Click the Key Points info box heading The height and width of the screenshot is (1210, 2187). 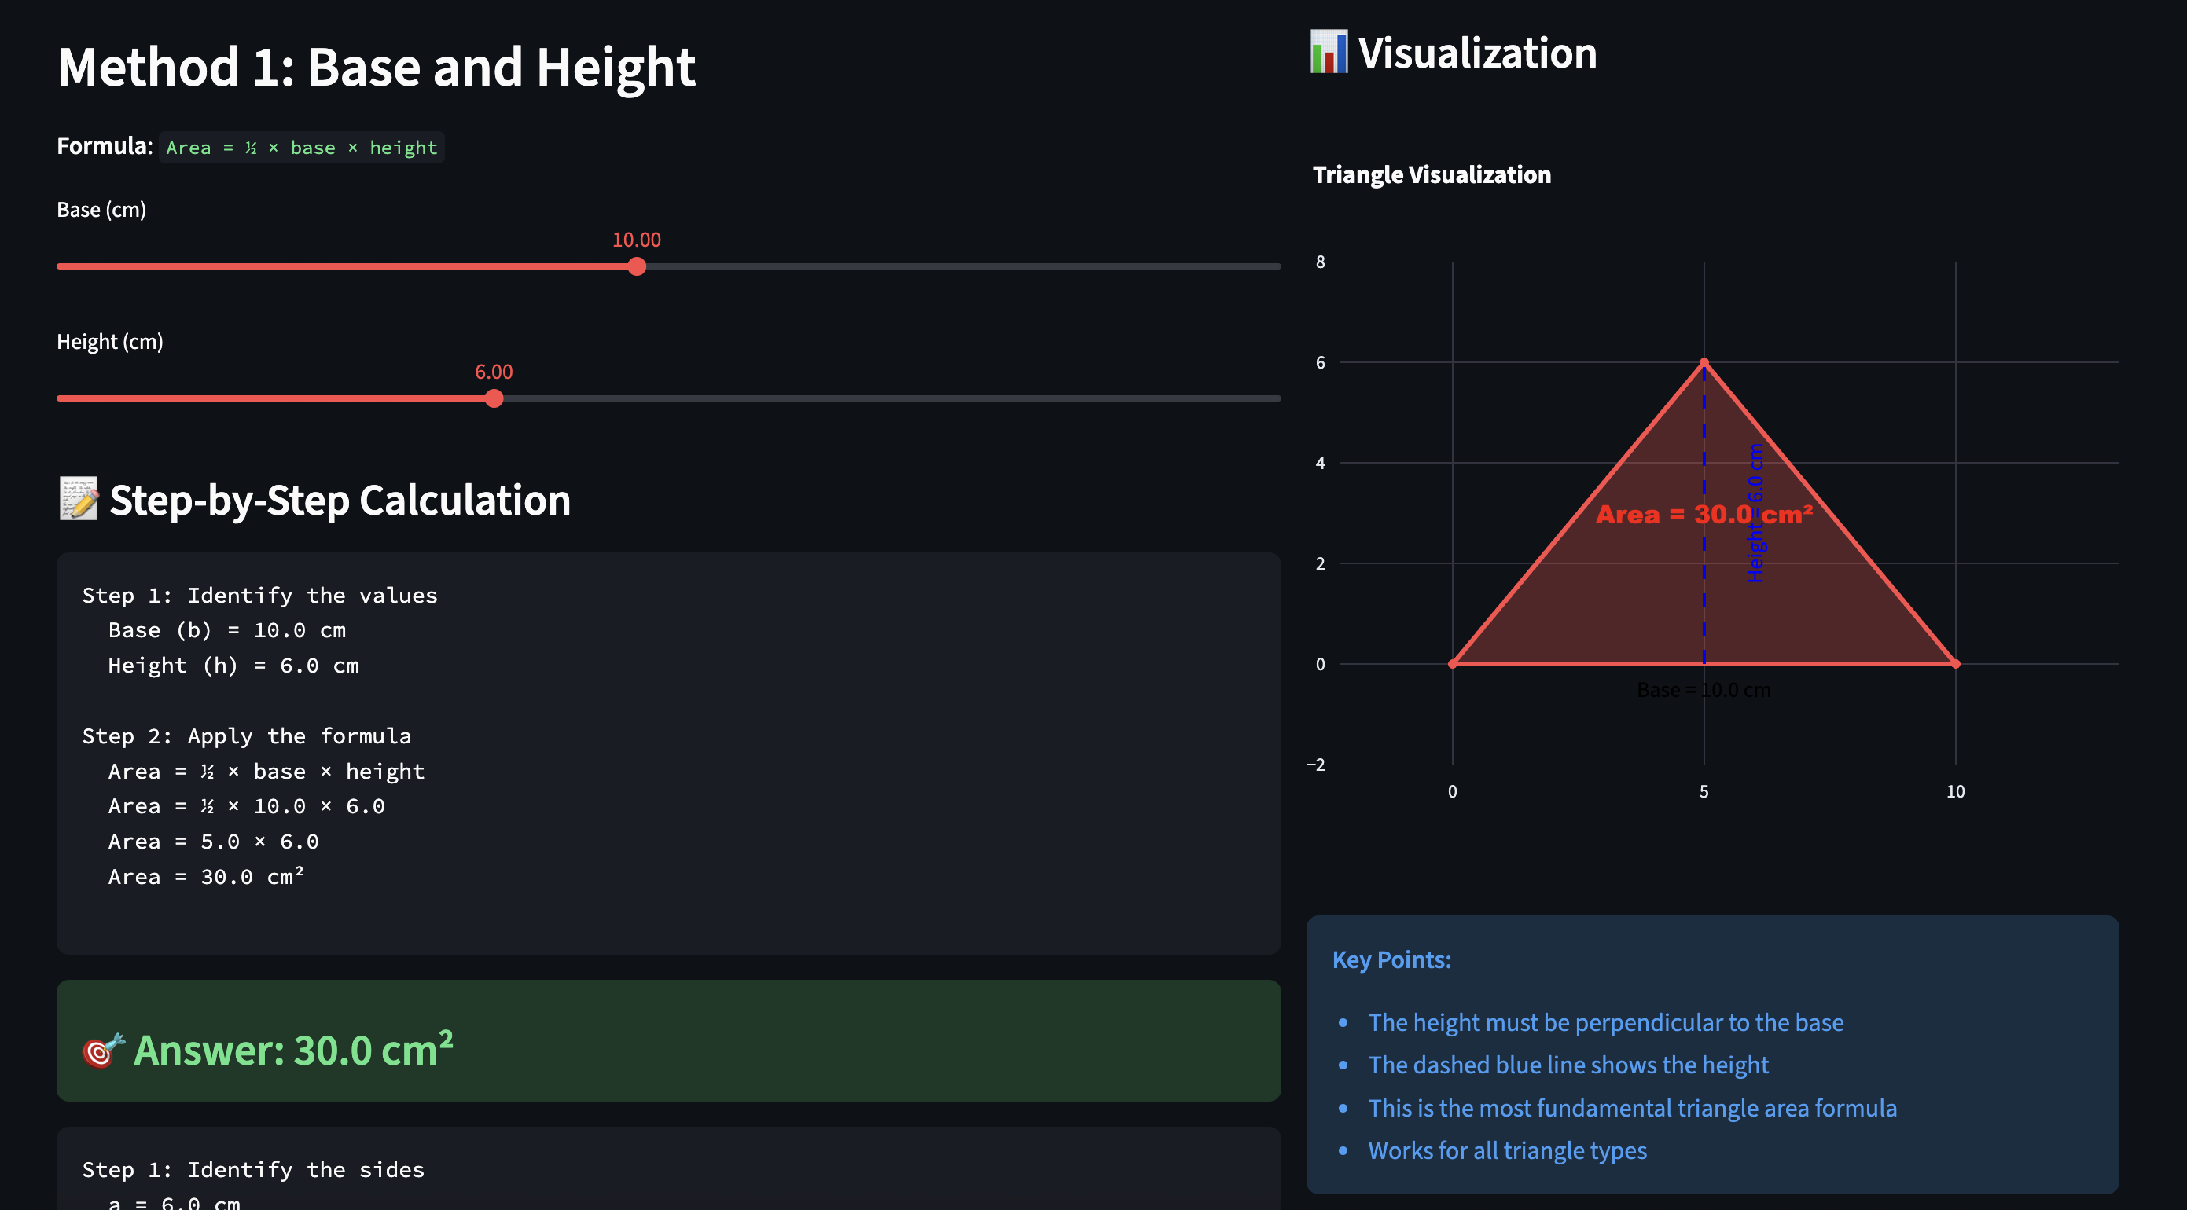[x=1391, y=959]
